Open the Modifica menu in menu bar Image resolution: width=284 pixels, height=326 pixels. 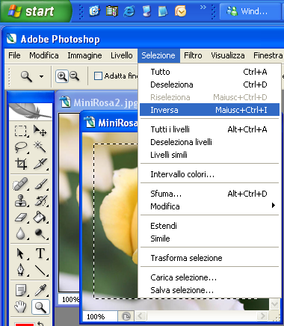pos(44,55)
